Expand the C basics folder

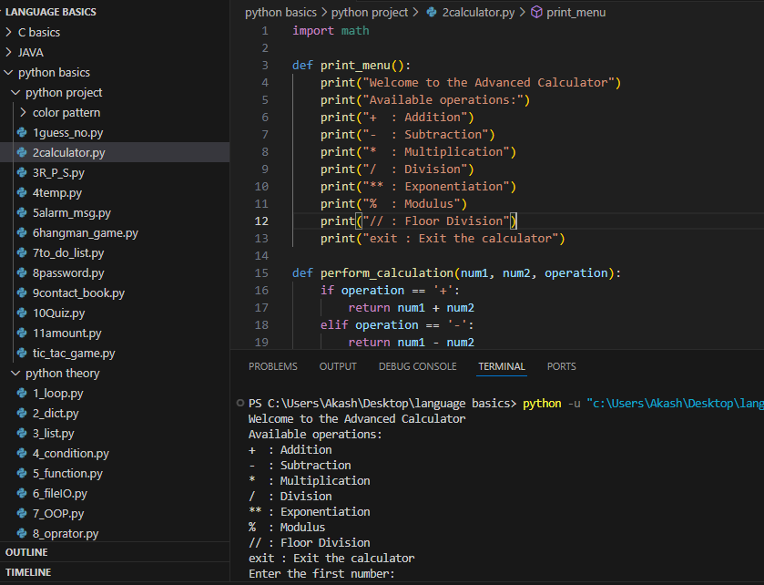pos(39,33)
